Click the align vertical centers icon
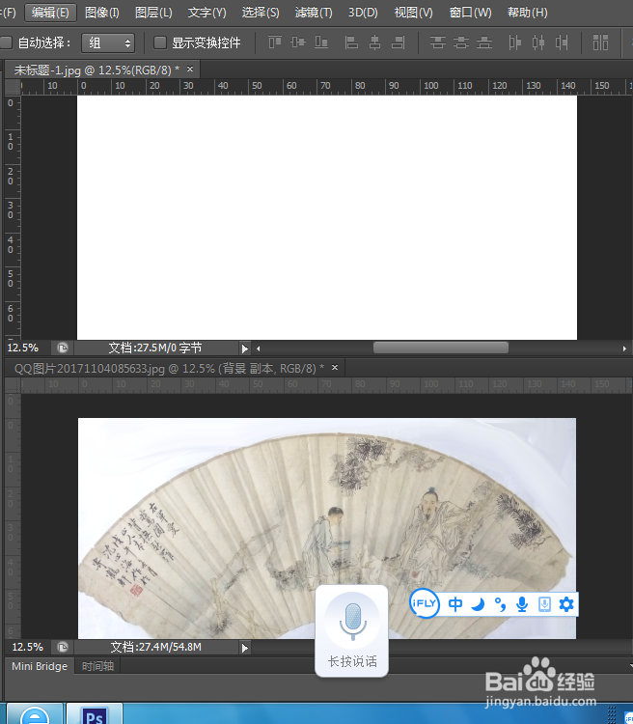Viewport: 633px width, 724px height. coord(298,42)
